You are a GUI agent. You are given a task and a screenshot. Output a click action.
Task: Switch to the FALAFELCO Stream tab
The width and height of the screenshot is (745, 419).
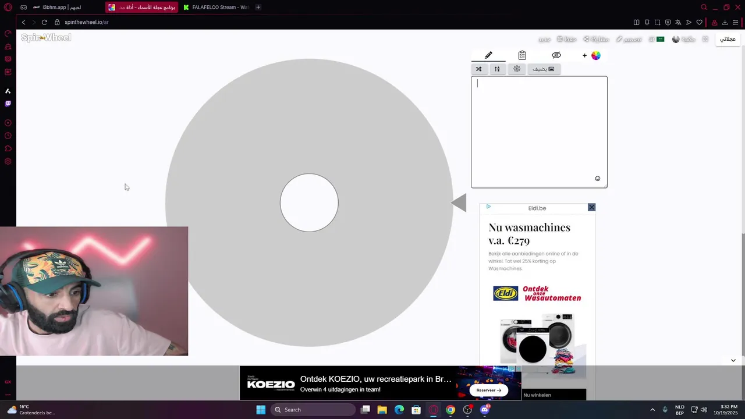click(215, 7)
